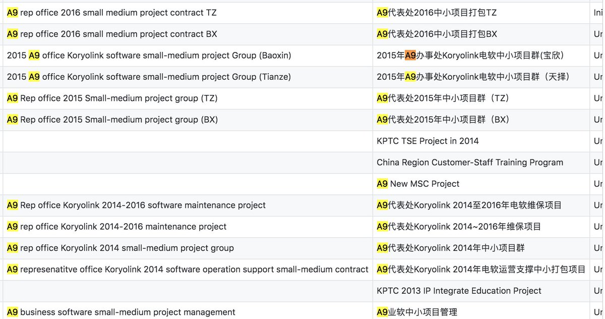The height and width of the screenshot is (319, 605).
Task: Click the software operation support small-medium contract cell
Action: [x=188, y=270]
